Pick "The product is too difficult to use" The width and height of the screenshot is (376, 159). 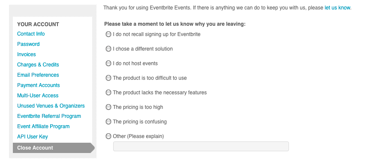tap(108, 78)
